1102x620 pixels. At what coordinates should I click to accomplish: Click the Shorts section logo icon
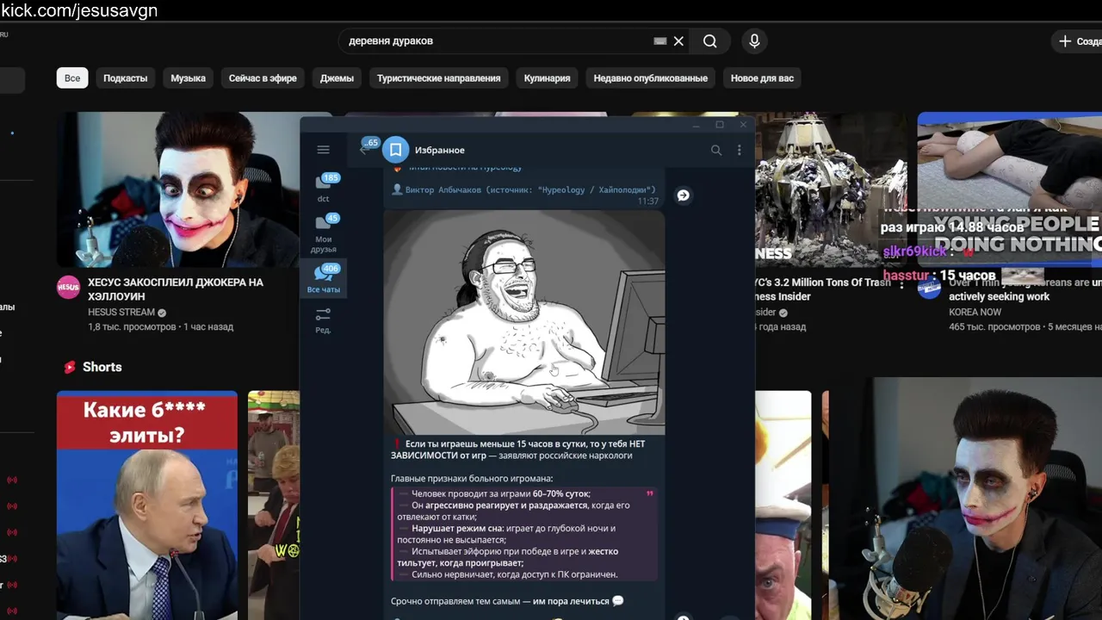(x=70, y=367)
